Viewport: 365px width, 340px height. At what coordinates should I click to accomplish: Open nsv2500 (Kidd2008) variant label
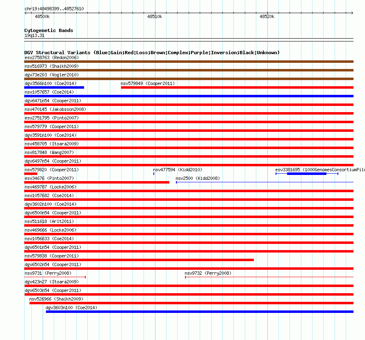(198, 178)
